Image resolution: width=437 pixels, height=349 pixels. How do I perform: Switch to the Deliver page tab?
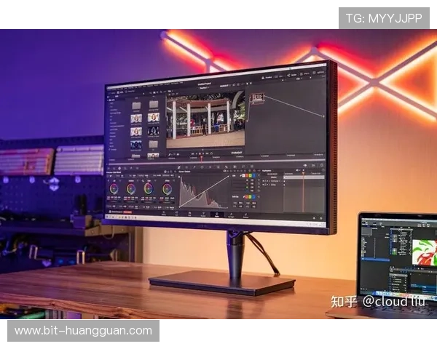(245, 215)
